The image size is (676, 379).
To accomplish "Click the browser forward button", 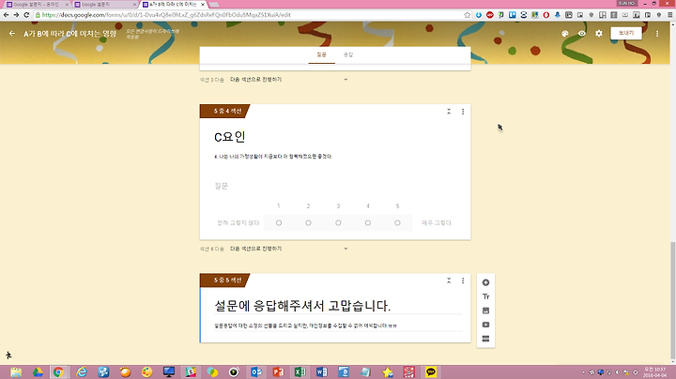I will tap(16, 15).
